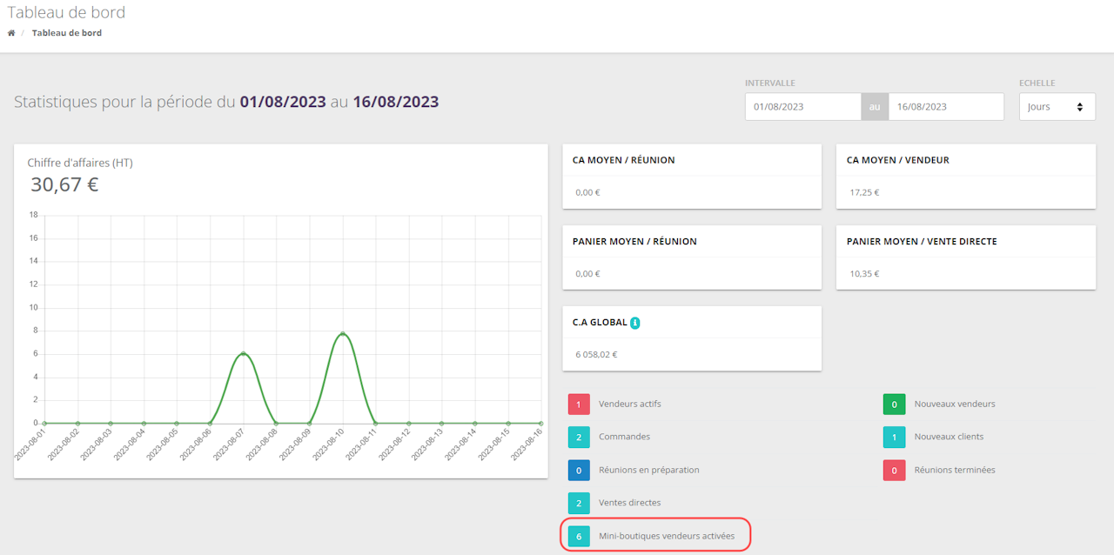1114x555 pixels.
Task: Click the Nouveaux clients count badge
Action: pos(894,437)
